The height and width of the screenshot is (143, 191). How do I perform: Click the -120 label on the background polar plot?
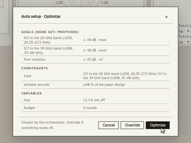tap(58, 3)
